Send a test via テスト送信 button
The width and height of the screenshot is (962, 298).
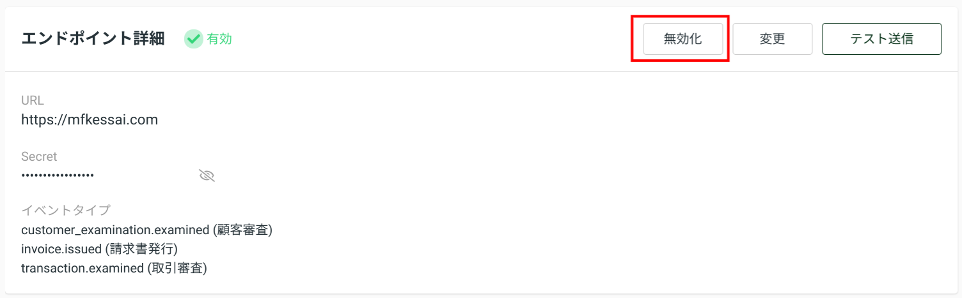pyautogui.click(x=881, y=39)
